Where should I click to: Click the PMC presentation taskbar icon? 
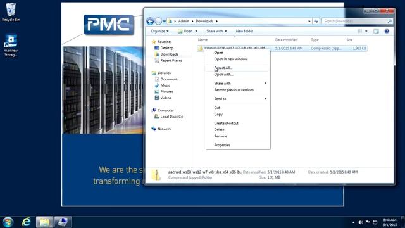pos(63,222)
